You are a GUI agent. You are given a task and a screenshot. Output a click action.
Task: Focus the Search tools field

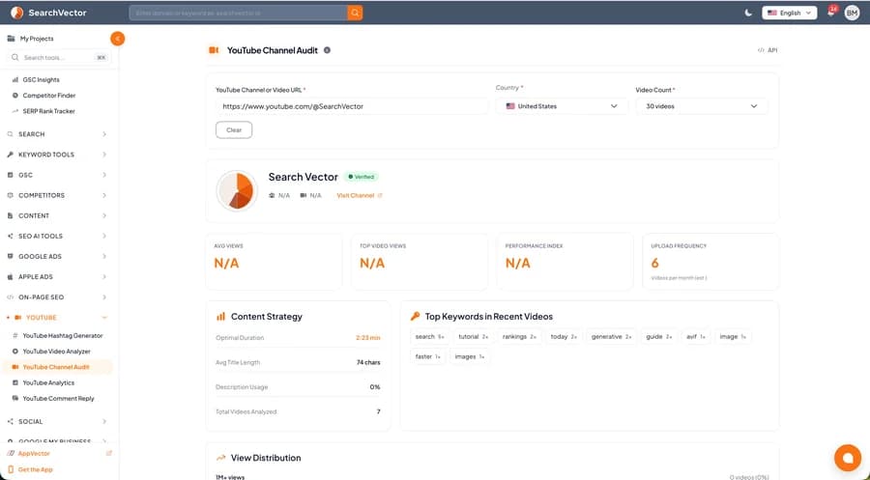coord(58,57)
